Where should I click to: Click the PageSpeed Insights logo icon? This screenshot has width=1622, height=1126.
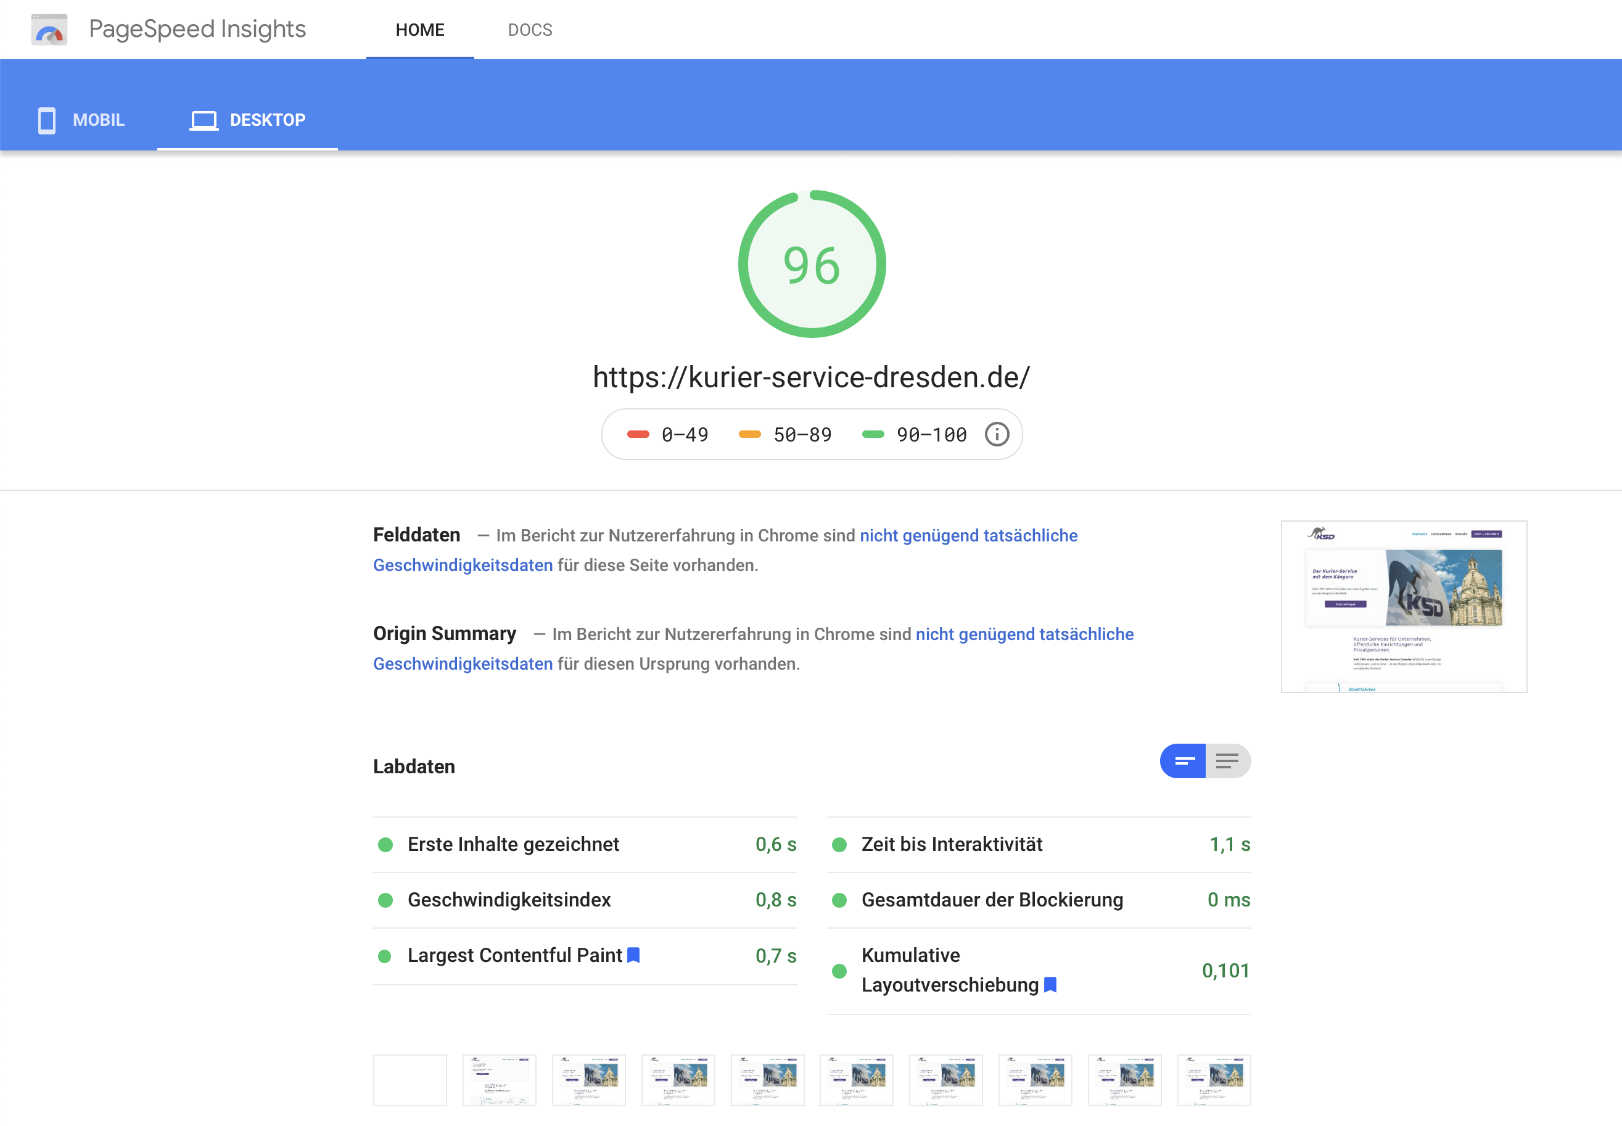[49, 29]
